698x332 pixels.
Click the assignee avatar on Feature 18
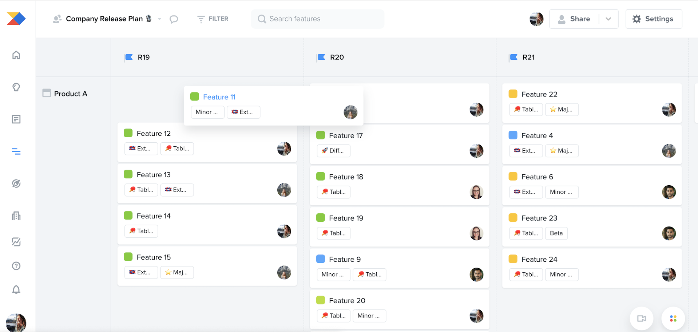click(x=476, y=192)
